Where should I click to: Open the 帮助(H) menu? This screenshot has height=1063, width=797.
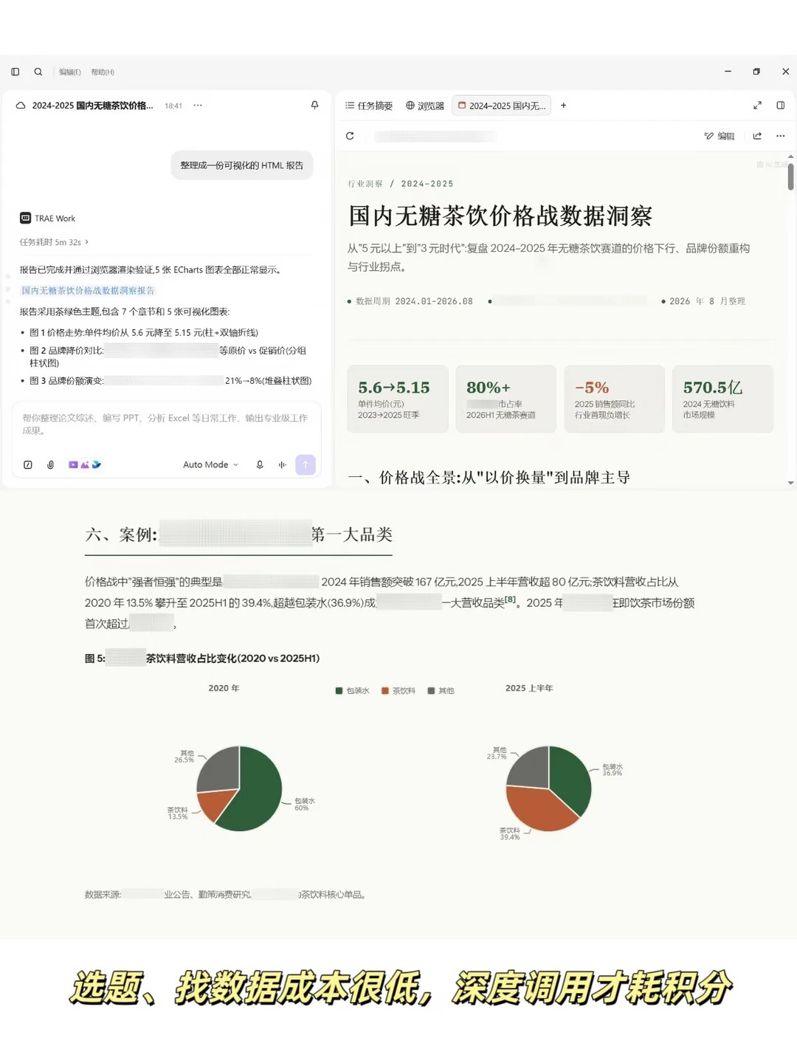pyautogui.click(x=103, y=72)
